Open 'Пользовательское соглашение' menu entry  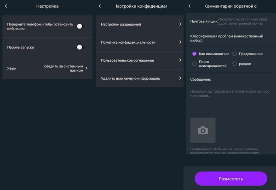tap(140, 60)
